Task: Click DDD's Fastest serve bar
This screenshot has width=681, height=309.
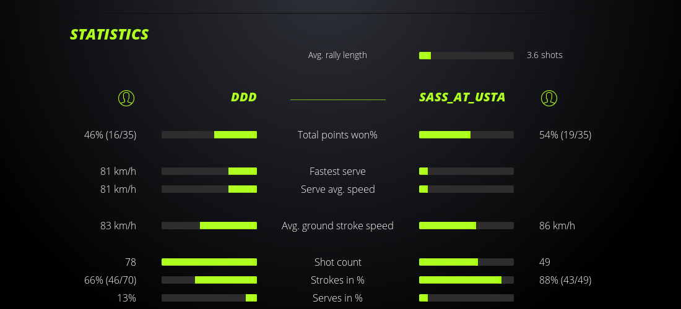Action: [x=209, y=171]
